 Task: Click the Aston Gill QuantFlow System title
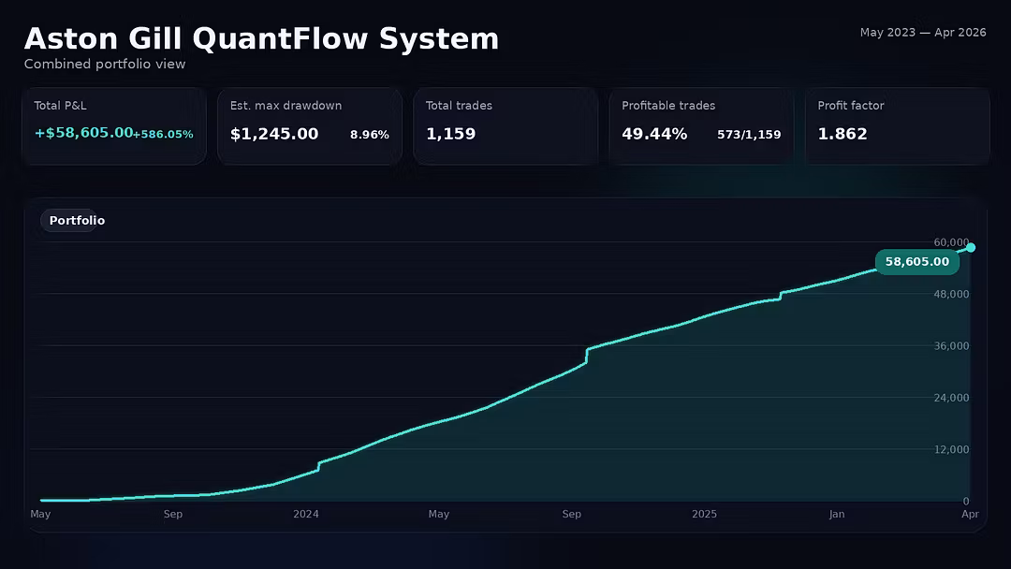point(261,39)
